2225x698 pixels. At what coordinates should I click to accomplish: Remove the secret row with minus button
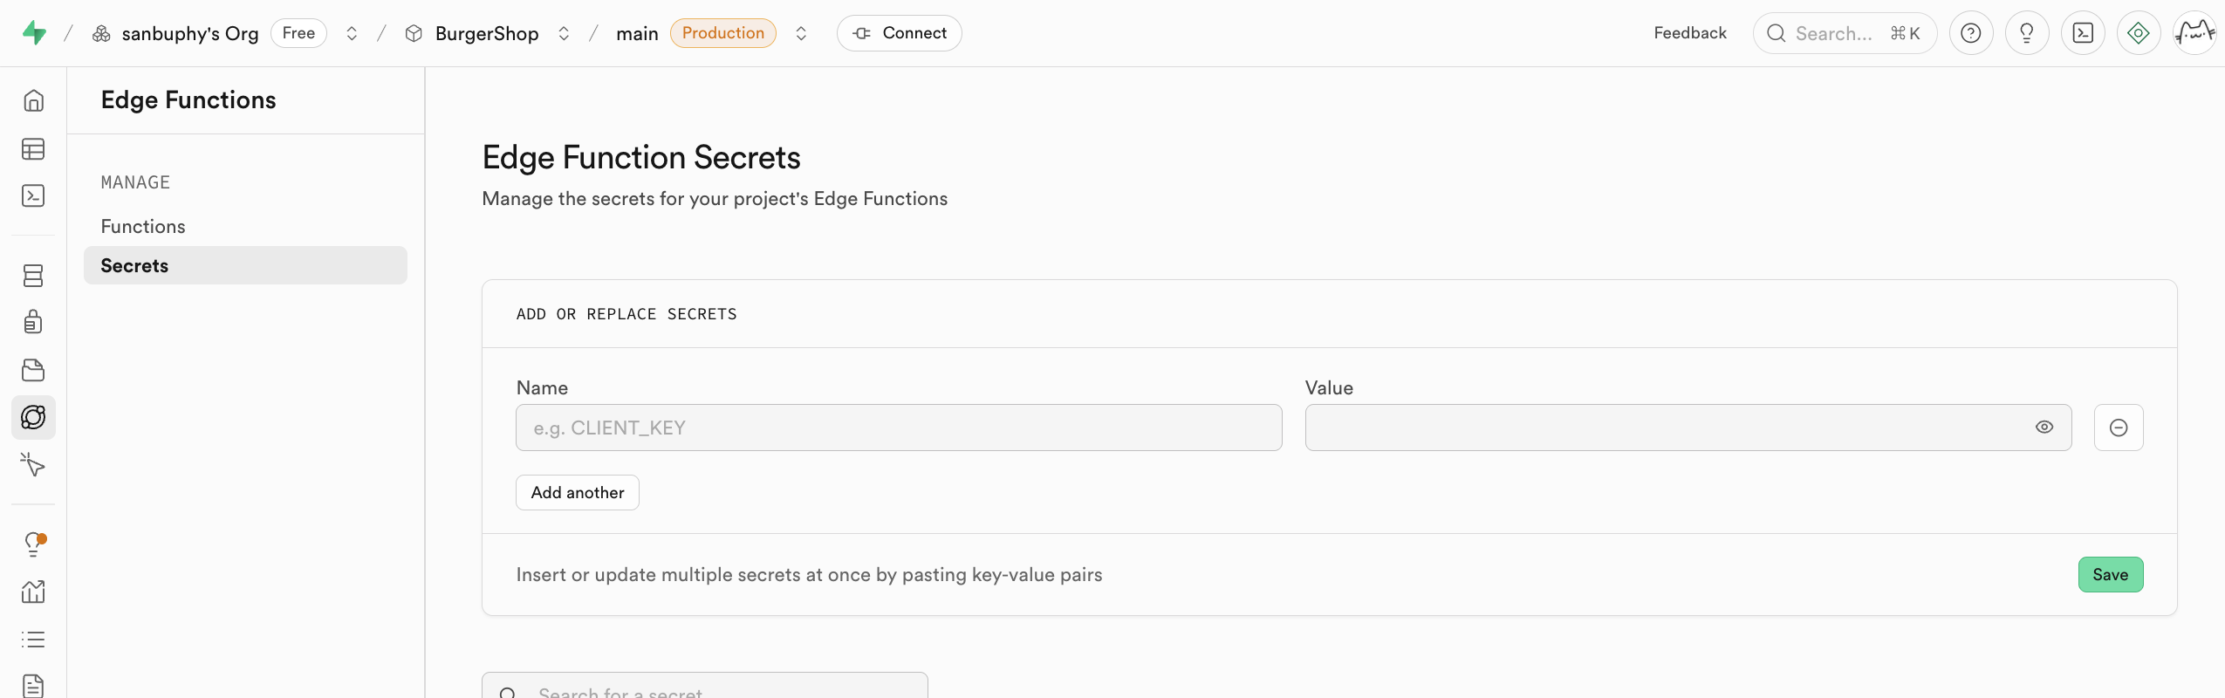click(x=2118, y=428)
